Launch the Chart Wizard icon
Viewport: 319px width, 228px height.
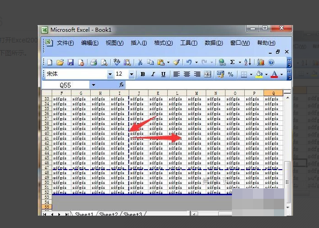pyautogui.click(x=261, y=62)
